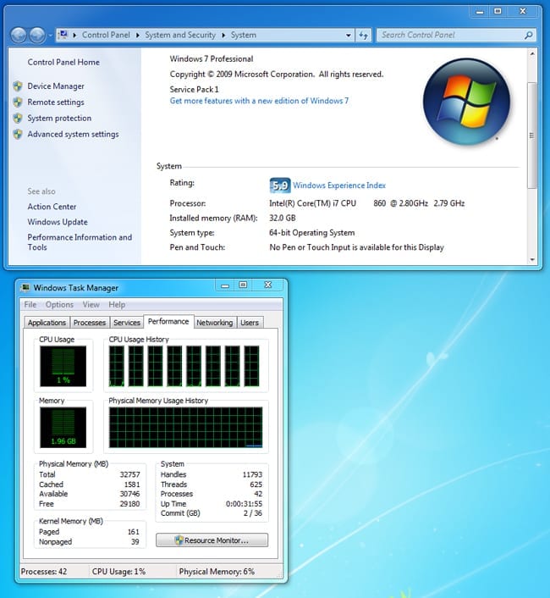The height and width of the screenshot is (598, 550).
Task: Switch to the Processes tab
Action: (89, 323)
